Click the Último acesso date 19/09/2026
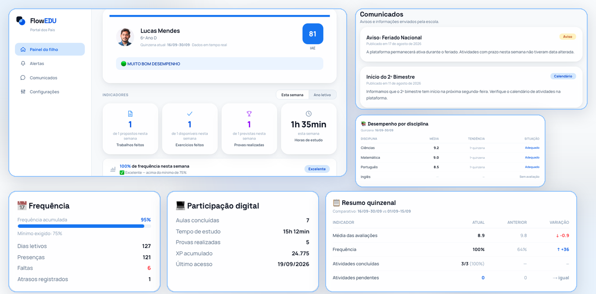This screenshot has height=294, width=596. pyautogui.click(x=294, y=264)
